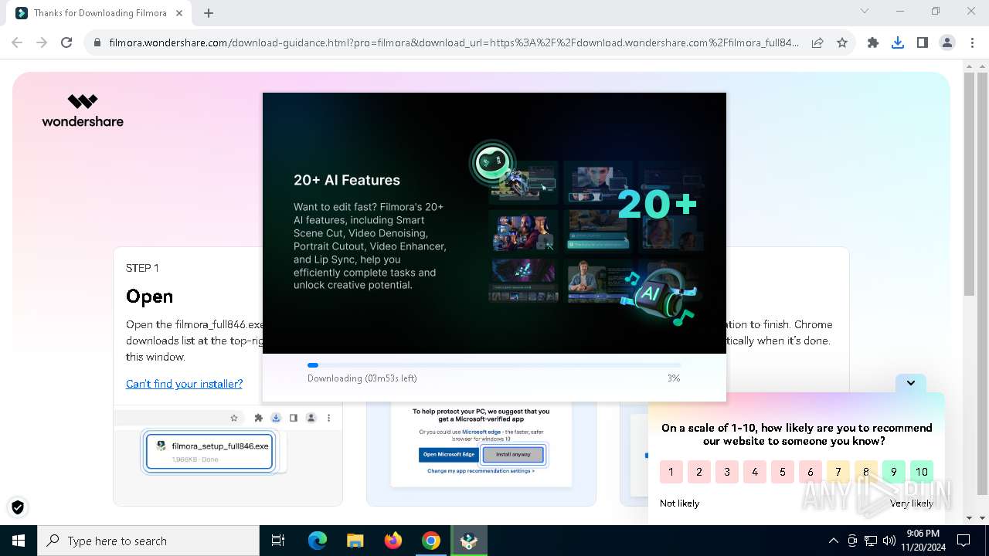989x556 pixels.
Task: Click Open Microsoft Edge button in illustration
Action: pyautogui.click(x=449, y=454)
